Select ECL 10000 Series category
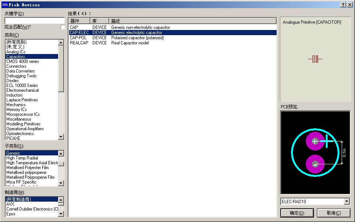 (x=32, y=85)
